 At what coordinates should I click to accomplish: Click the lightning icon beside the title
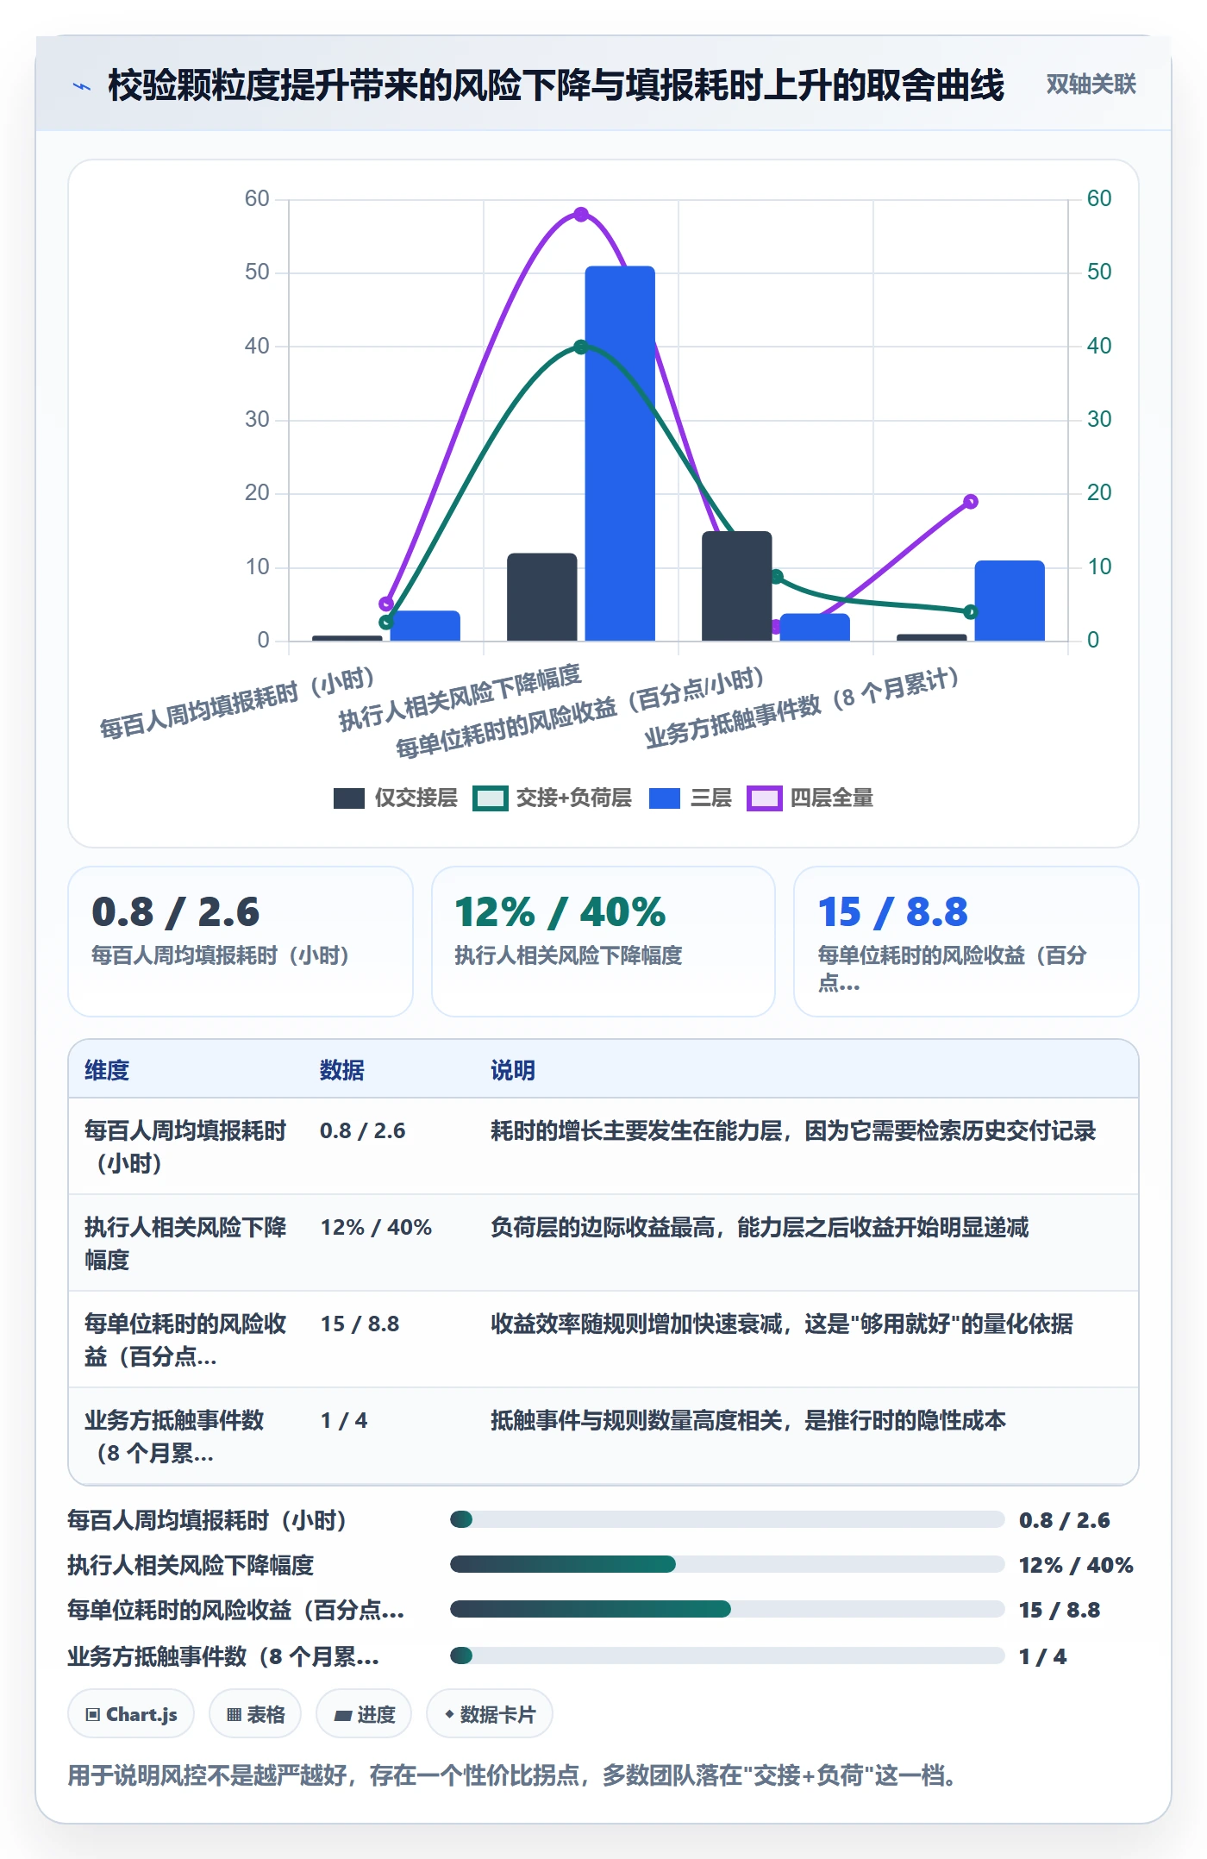(82, 86)
